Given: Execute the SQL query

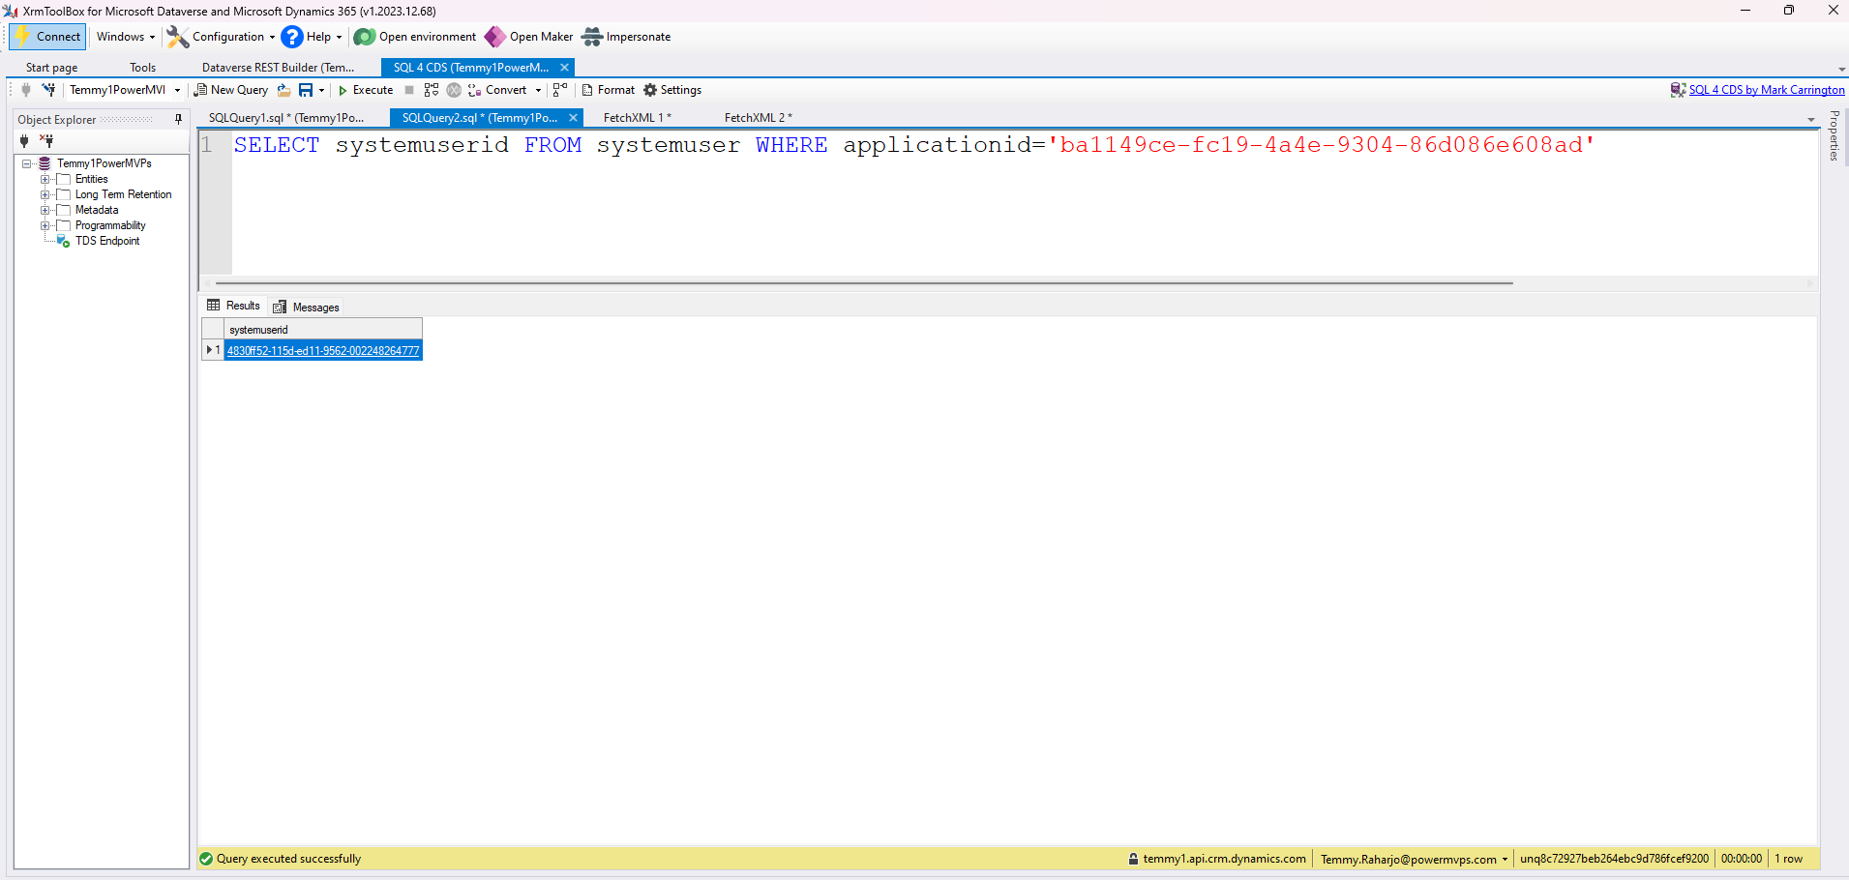Looking at the screenshot, I should [x=366, y=90].
